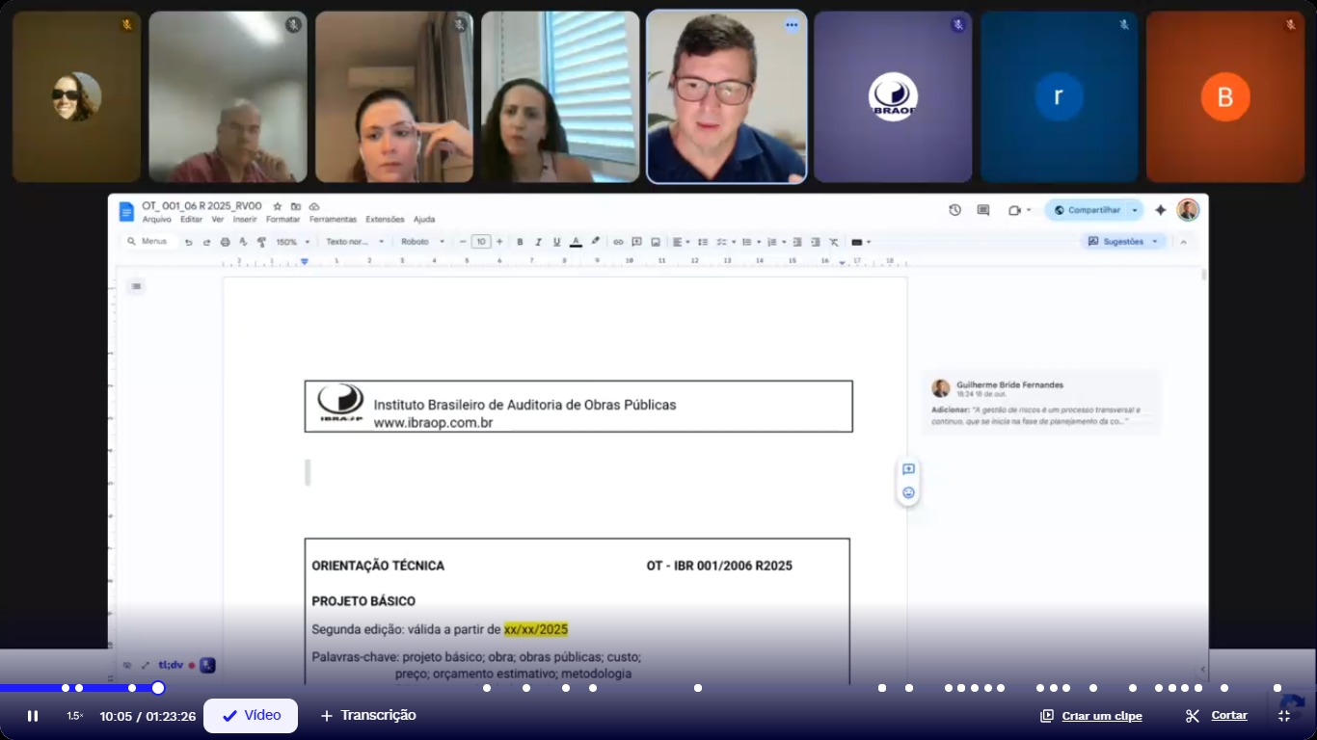Screen dimensions: 1317x740
Task: Exit fullscreen mode in the player
Action: click(x=1283, y=716)
